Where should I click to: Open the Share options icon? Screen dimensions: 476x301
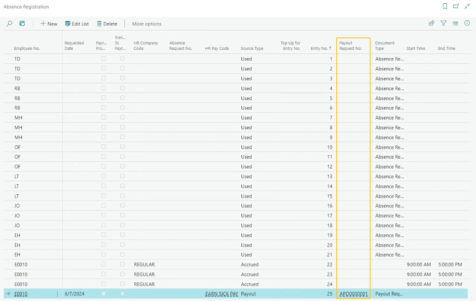[x=431, y=23]
